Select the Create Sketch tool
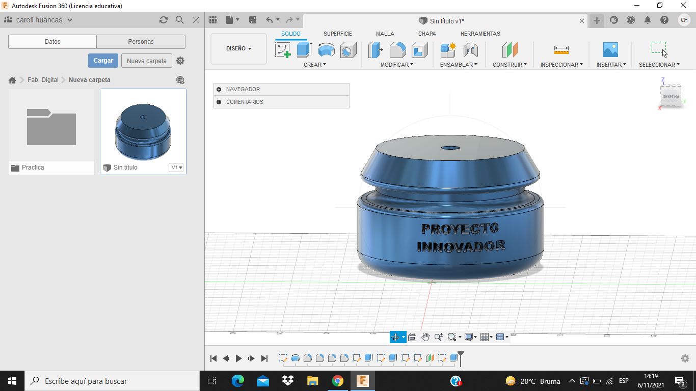 click(x=282, y=50)
